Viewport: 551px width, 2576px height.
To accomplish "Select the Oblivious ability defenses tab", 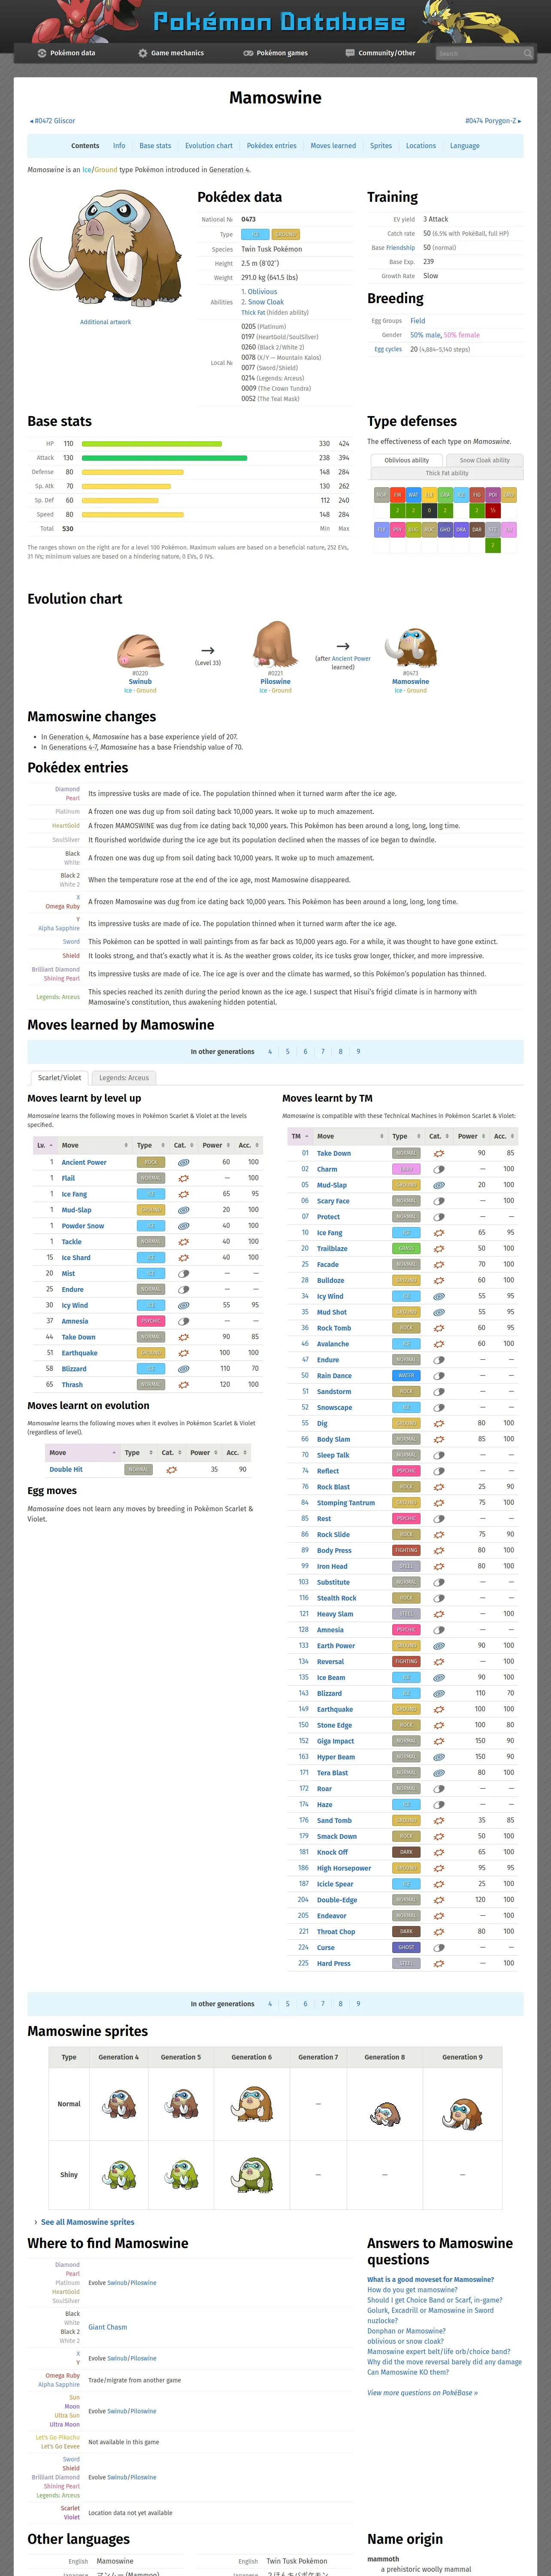I will [406, 460].
